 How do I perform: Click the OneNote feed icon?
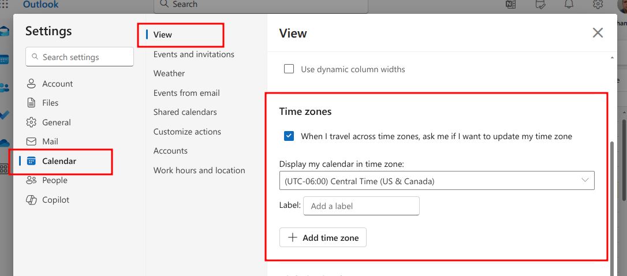pos(510,5)
